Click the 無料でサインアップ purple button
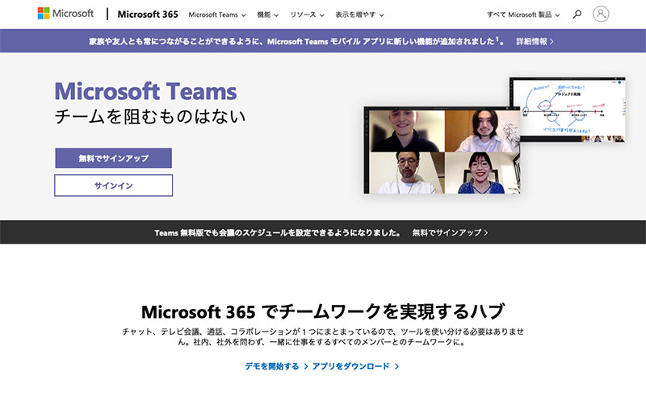 coord(113,158)
